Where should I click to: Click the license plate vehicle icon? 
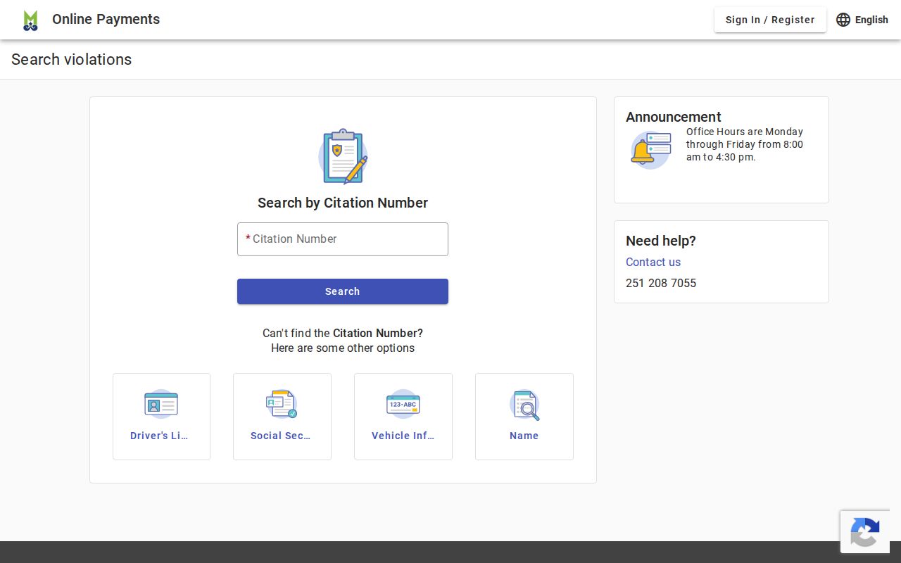coord(403,405)
